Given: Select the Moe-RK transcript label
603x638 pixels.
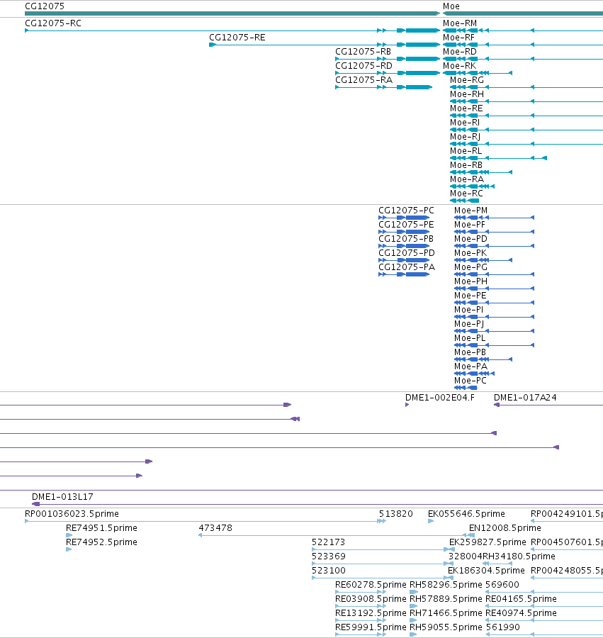Looking at the screenshot, I should pos(459,66).
